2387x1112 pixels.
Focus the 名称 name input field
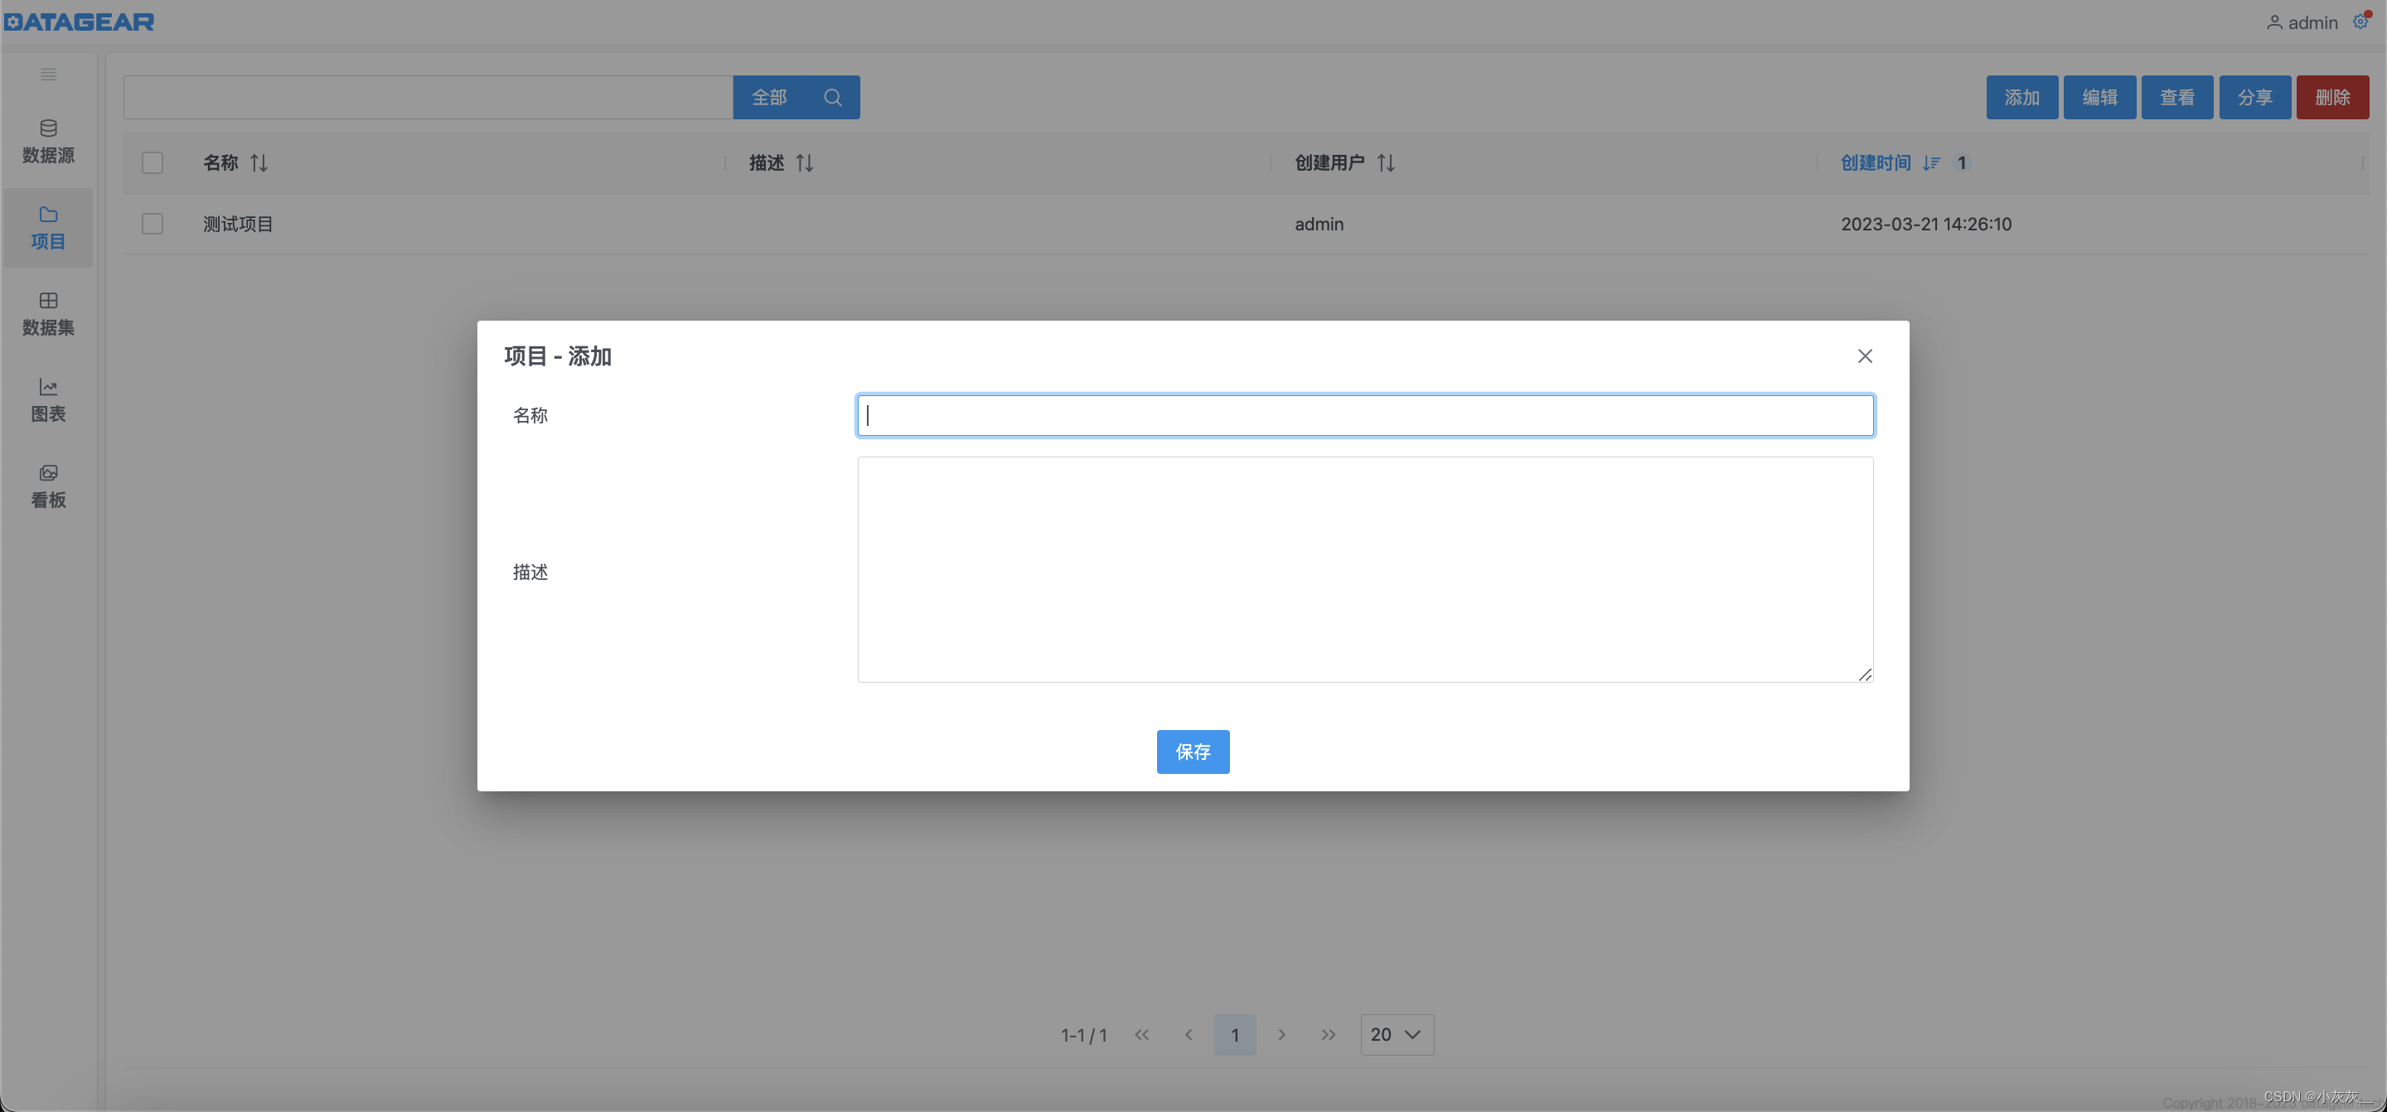tap(1366, 415)
